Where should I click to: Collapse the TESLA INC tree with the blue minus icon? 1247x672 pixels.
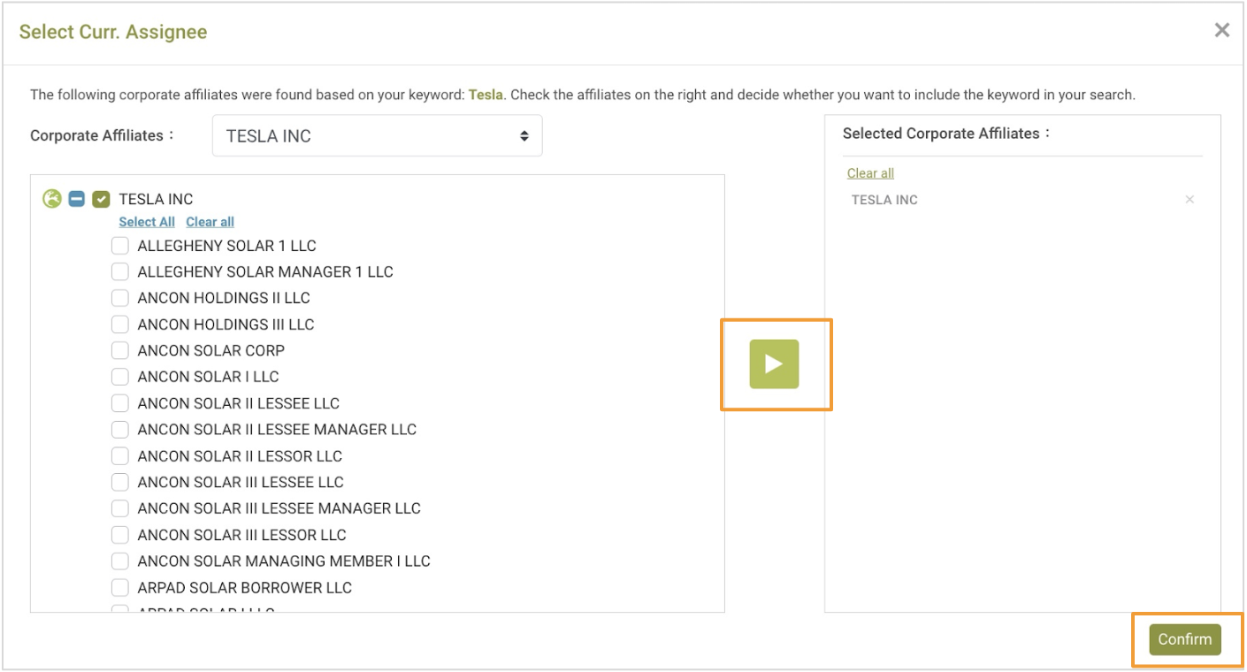point(77,199)
